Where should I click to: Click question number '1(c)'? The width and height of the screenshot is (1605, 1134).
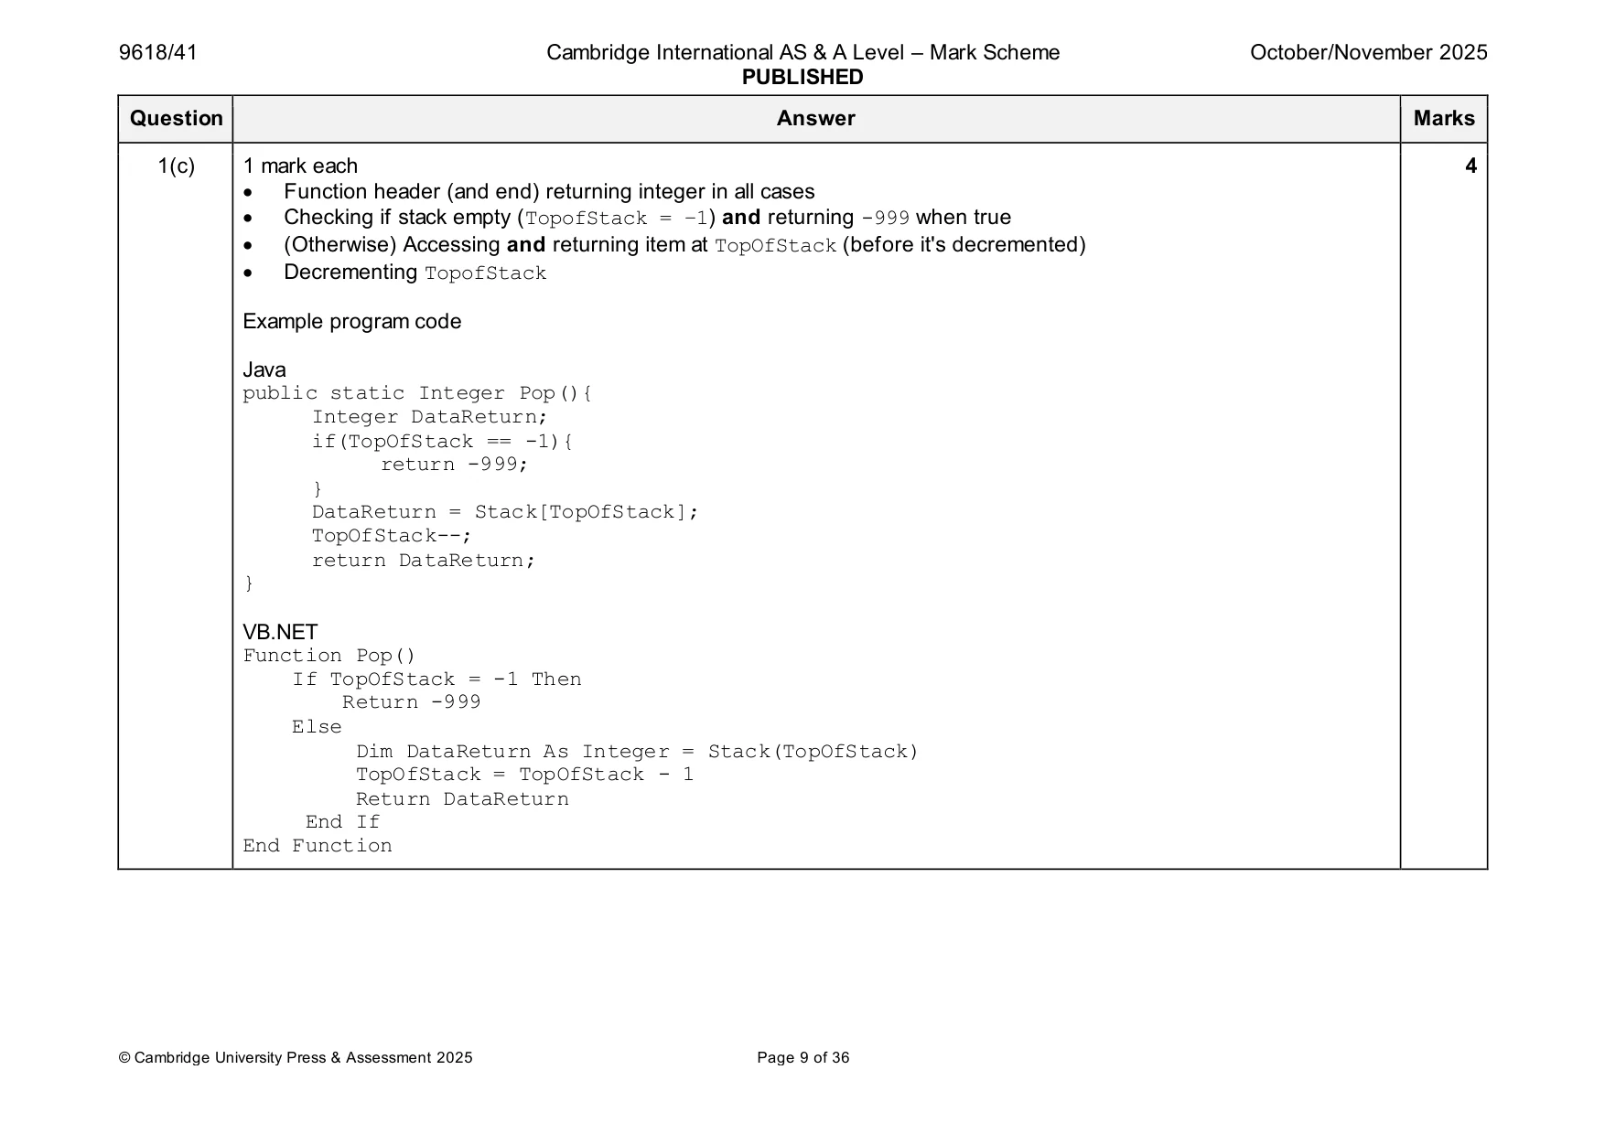(177, 166)
